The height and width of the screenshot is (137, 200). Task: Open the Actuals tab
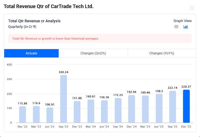coord(31,53)
